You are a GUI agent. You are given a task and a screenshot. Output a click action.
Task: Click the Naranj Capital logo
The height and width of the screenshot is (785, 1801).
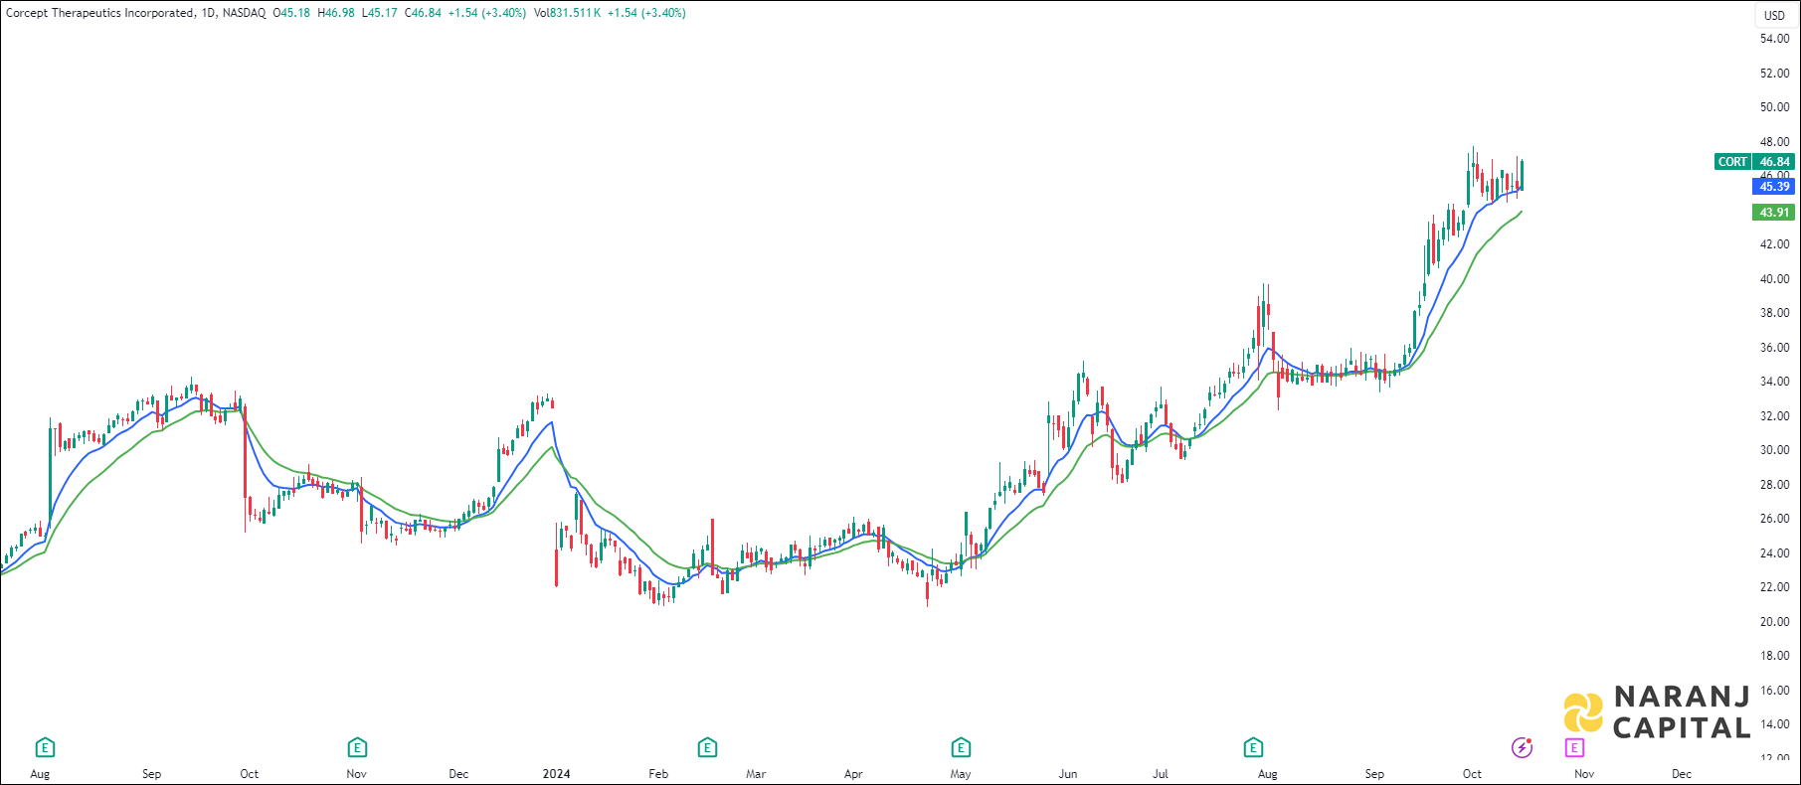(1657, 712)
